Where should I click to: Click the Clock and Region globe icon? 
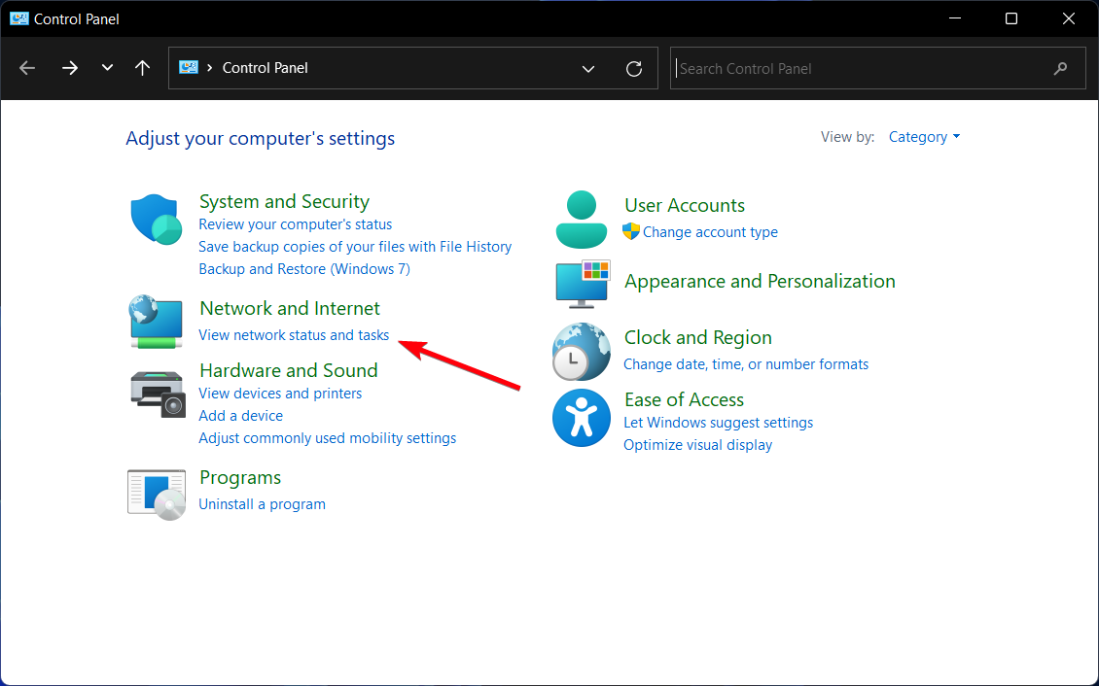(581, 352)
